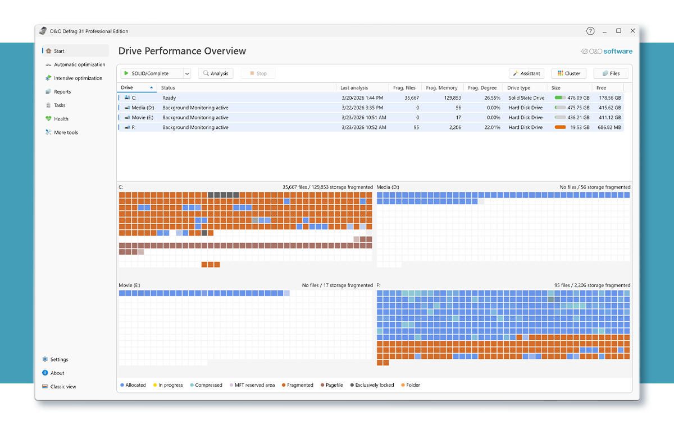Image resolution: width=674 pixels, height=426 pixels.
Task: Open the Health section
Action: tap(75, 119)
